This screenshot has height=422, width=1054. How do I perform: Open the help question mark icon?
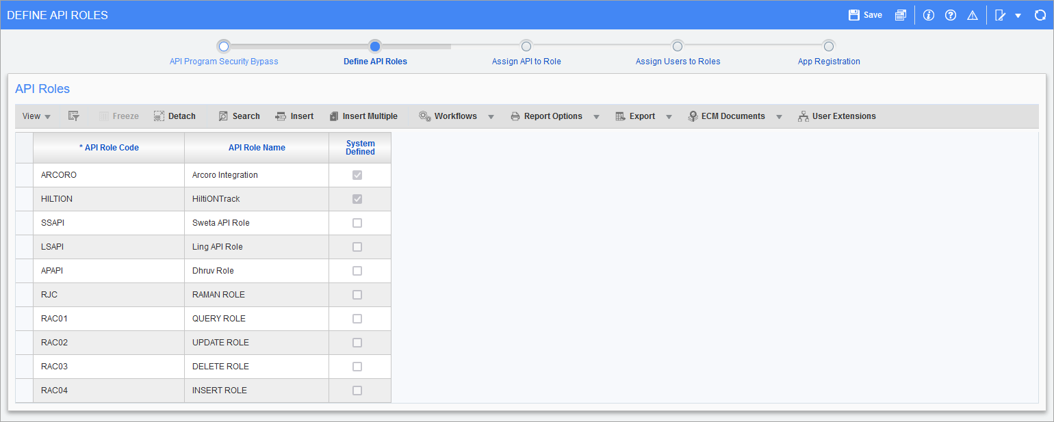click(x=951, y=15)
